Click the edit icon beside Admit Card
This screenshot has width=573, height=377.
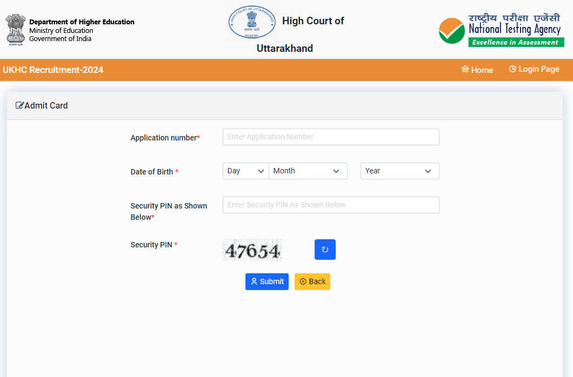[19, 106]
